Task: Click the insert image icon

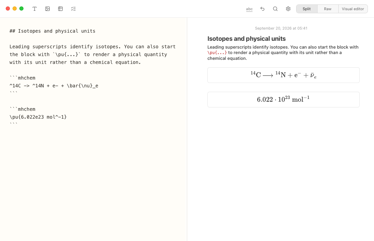Action: click(x=48, y=9)
